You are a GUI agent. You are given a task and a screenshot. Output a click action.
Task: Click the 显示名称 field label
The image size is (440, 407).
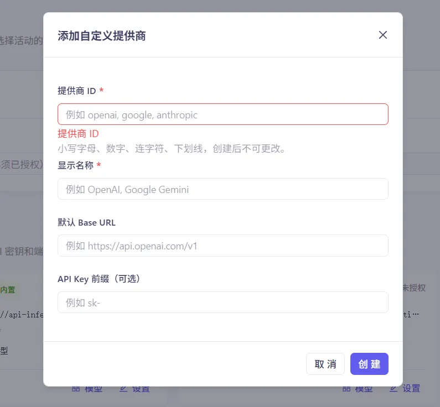tap(75, 165)
